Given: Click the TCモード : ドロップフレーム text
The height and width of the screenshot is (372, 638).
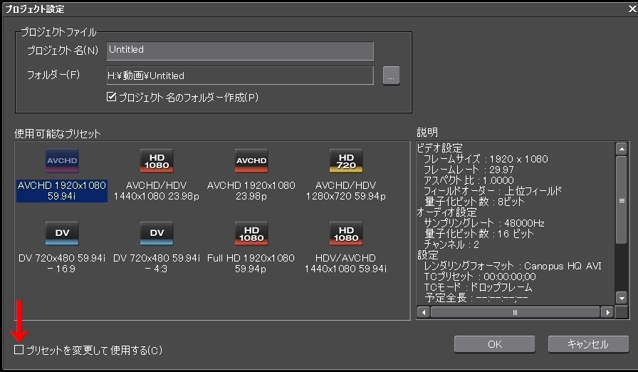Looking at the screenshot, I should click(478, 287).
